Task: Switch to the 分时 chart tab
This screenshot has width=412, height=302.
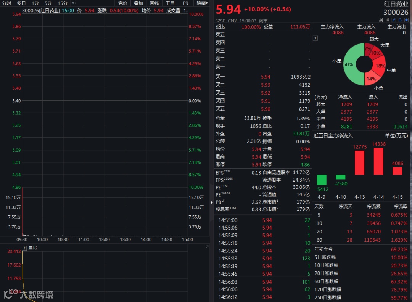Action: [x=6, y=3]
